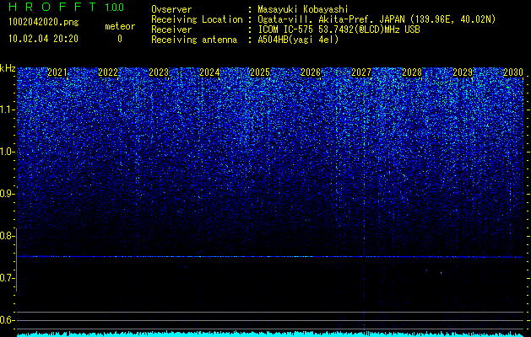Click the 2025 time marker
This screenshot has width=531, height=337.
[260, 72]
